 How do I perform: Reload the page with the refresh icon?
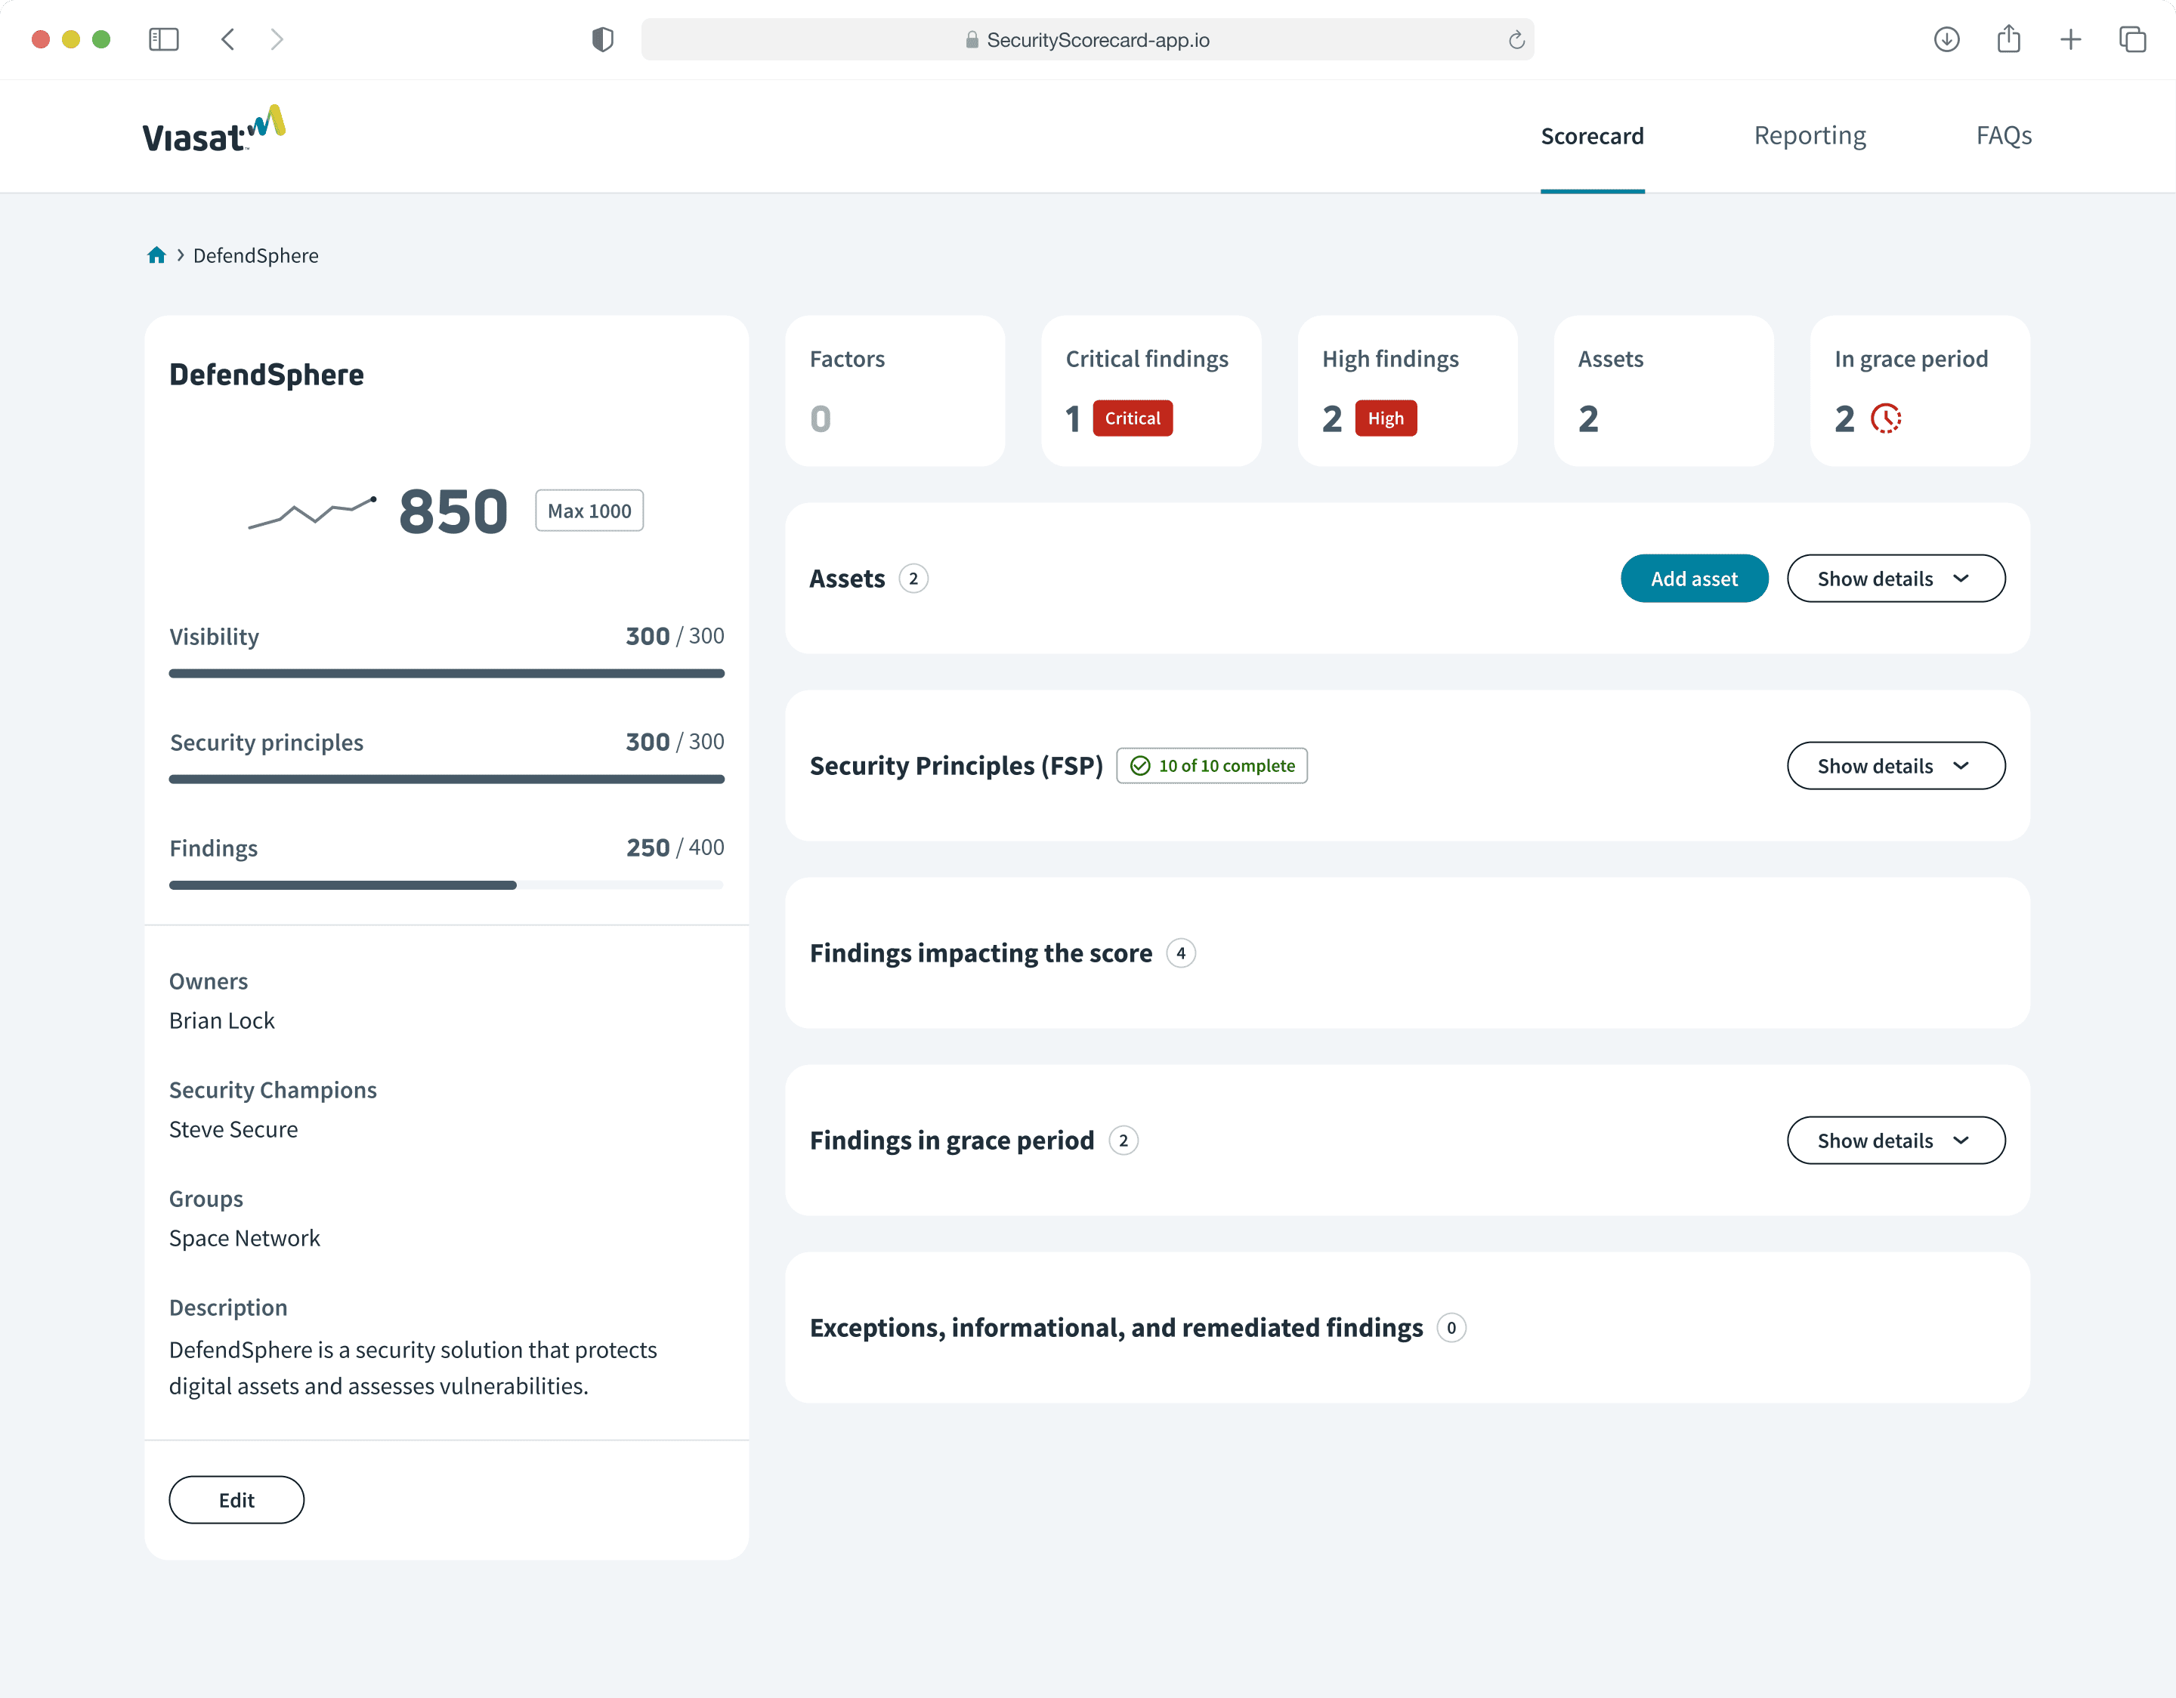(x=1516, y=40)
